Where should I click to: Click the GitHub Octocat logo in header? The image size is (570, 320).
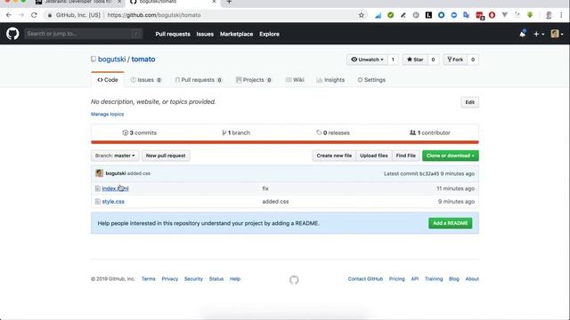12,34
